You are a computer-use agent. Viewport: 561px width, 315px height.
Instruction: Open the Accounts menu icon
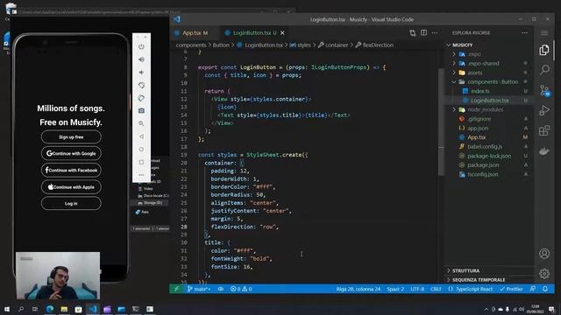(544, 254)
